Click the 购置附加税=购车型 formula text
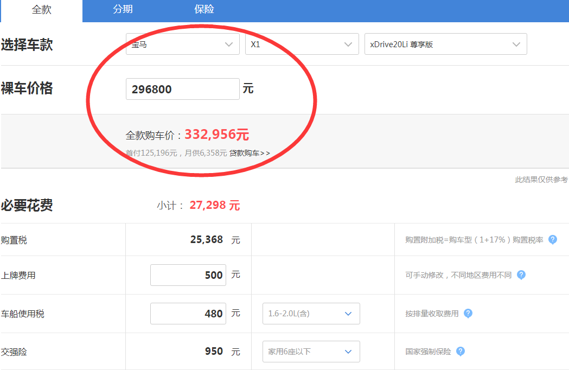This screenshot has height=370, width=569. coord(474,240)
